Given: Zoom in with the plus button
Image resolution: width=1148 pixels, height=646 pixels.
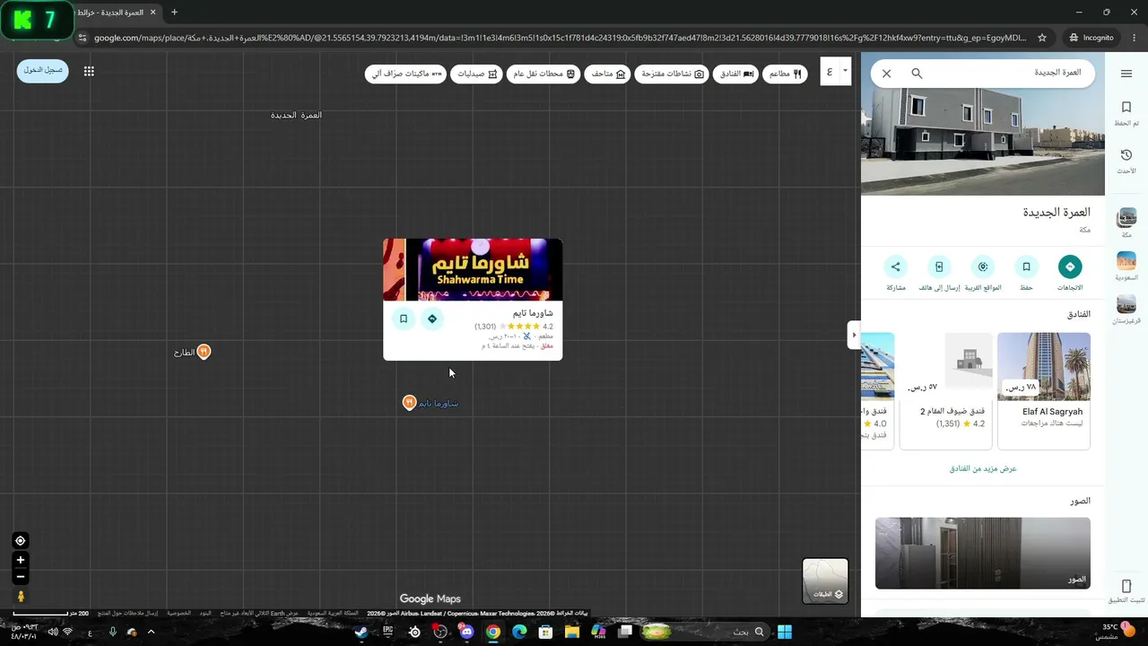Looking at the screenshot, I should coord(20,560).
